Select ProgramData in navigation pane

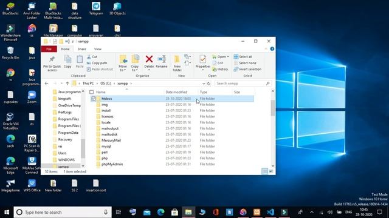point(68,133)
